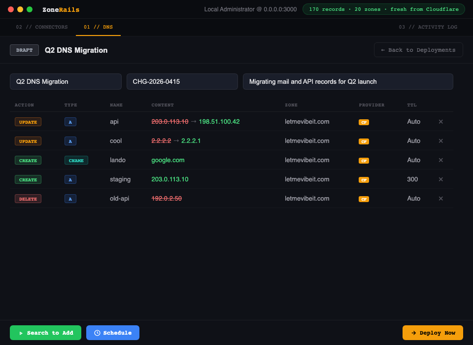Screen dimensions: 473x345
Task: Remove the old-api delete row
Action: 440,199
